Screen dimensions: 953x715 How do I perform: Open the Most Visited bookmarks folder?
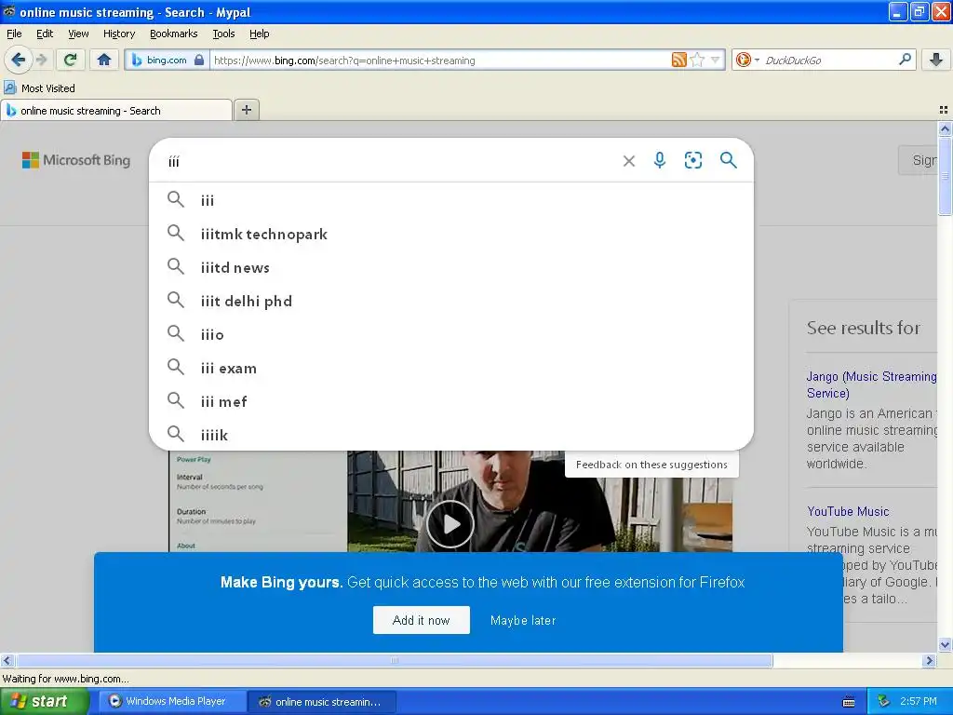[40, 88]
